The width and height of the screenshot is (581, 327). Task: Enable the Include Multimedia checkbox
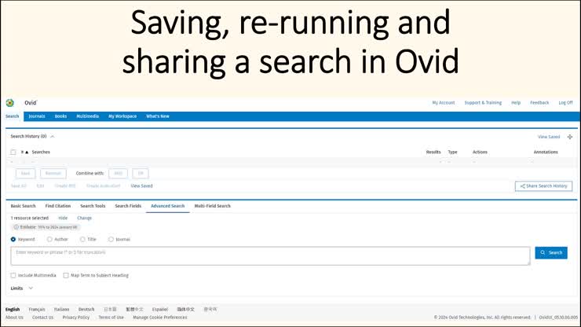13,275
